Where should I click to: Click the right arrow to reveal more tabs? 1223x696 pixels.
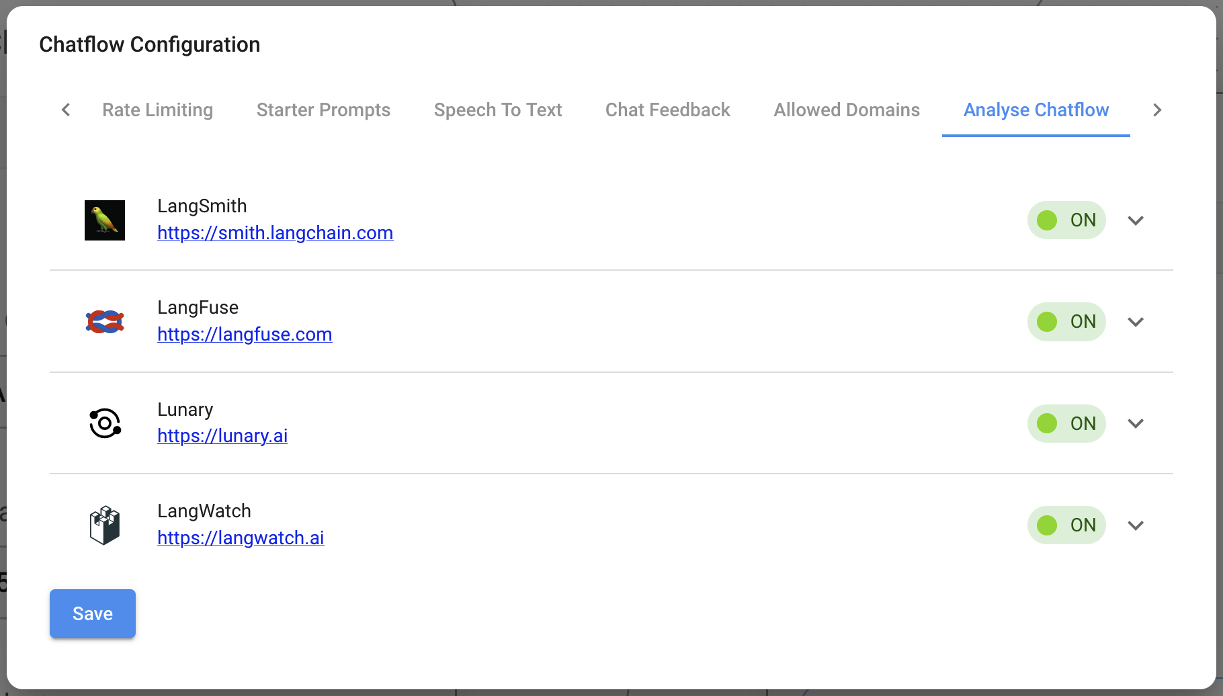(x=1157, y=110)
